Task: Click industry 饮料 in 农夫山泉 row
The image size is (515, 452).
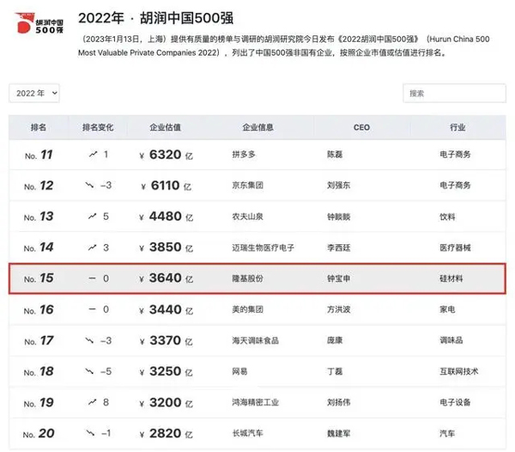Action: 447,217
